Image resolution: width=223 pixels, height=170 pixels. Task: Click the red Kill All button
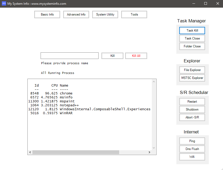pyautogui.click(x=136, y=56)
